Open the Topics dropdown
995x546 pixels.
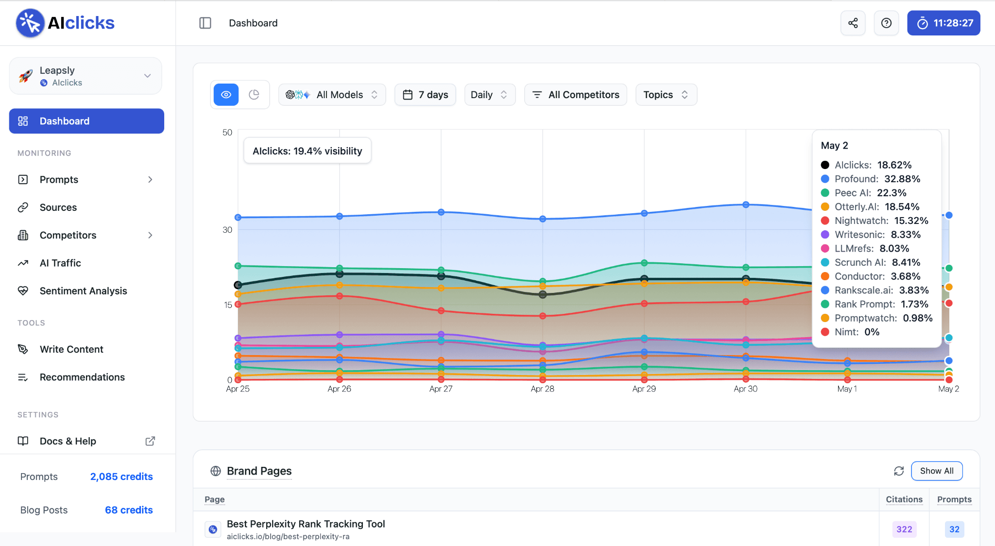(666, 95)
